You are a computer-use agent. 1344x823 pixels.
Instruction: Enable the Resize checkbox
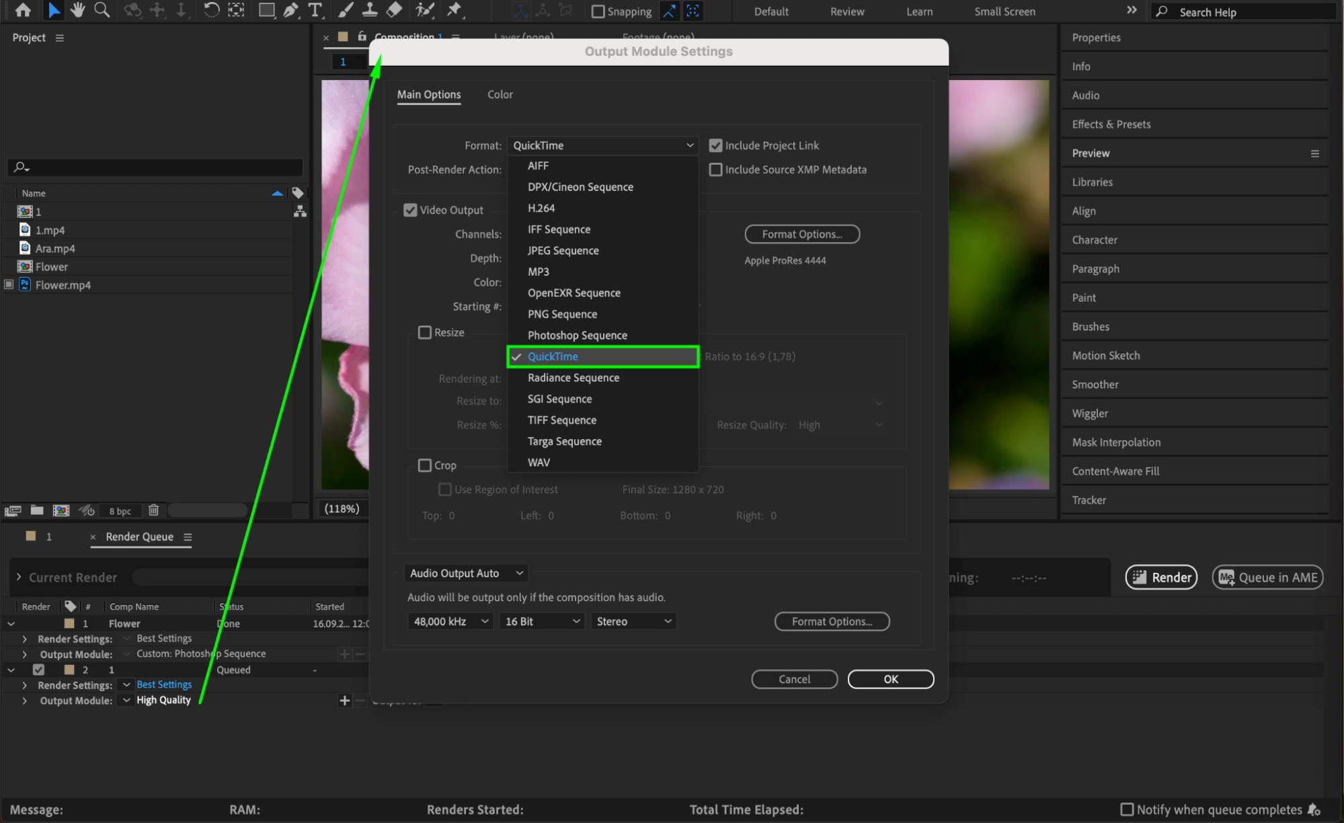pos(425,333)
